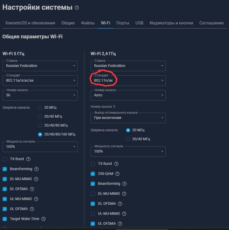Enable DL-MU-MIMO for Wi-Fi 2,4 ГГц

[x=93, y=194]
